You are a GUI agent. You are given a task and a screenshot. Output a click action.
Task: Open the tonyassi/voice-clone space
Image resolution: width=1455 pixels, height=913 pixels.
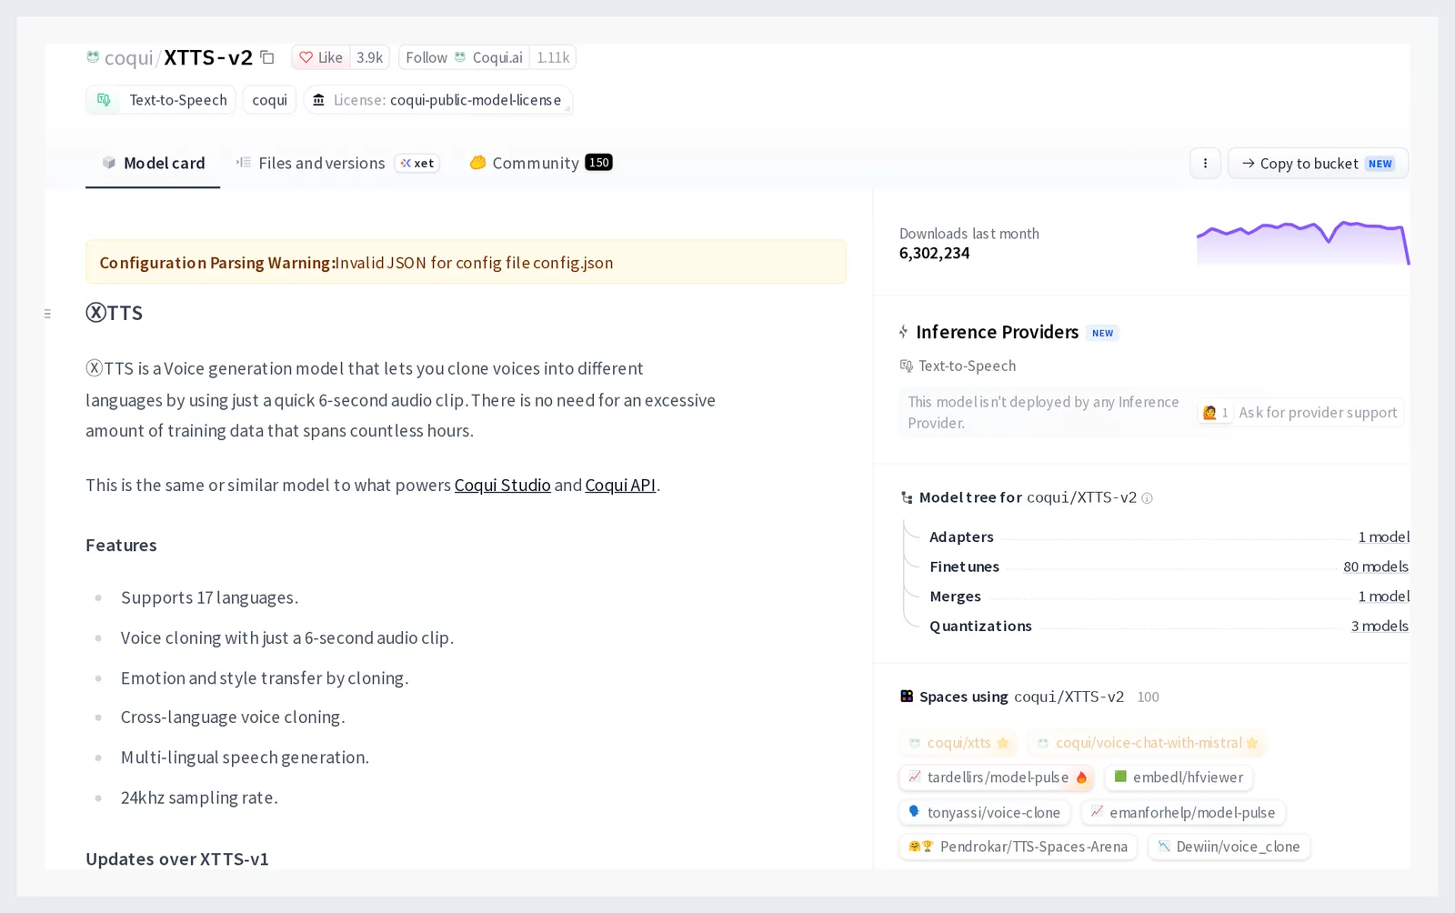(x=985, y=813)
